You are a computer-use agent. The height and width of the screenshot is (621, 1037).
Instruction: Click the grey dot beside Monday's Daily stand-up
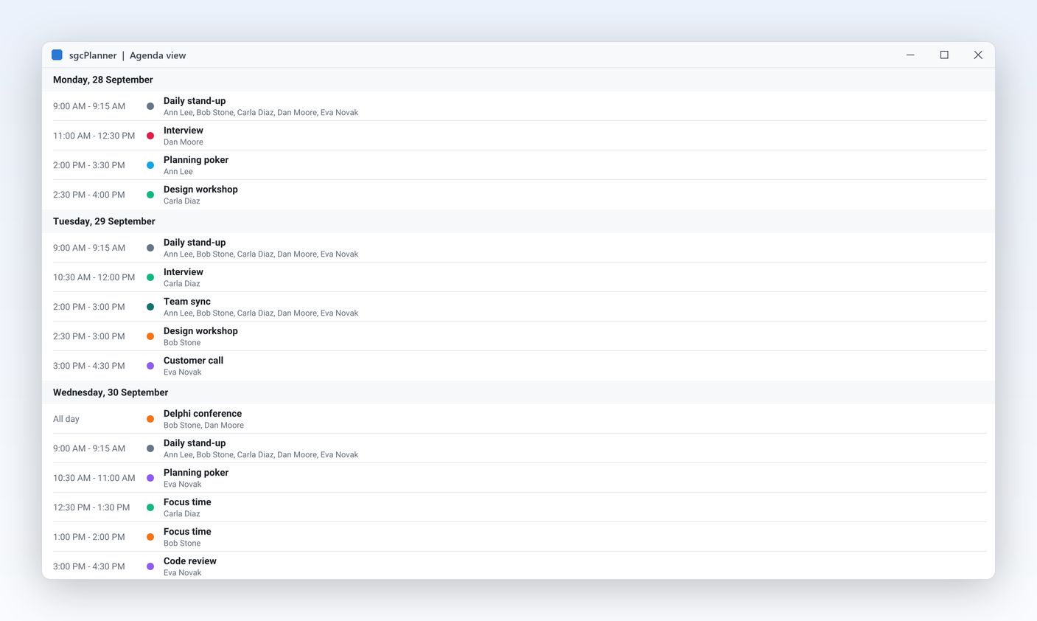click(150, 106)
